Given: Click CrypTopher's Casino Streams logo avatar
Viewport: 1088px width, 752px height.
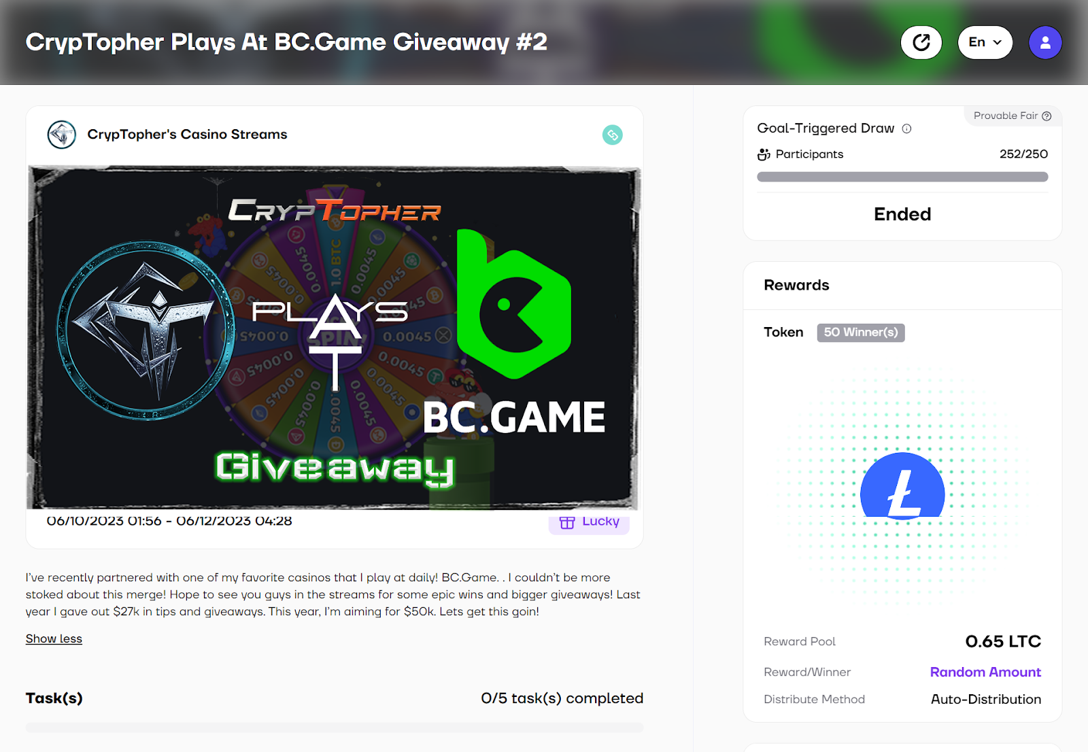Looking at the screenshot, I should 62,135.
